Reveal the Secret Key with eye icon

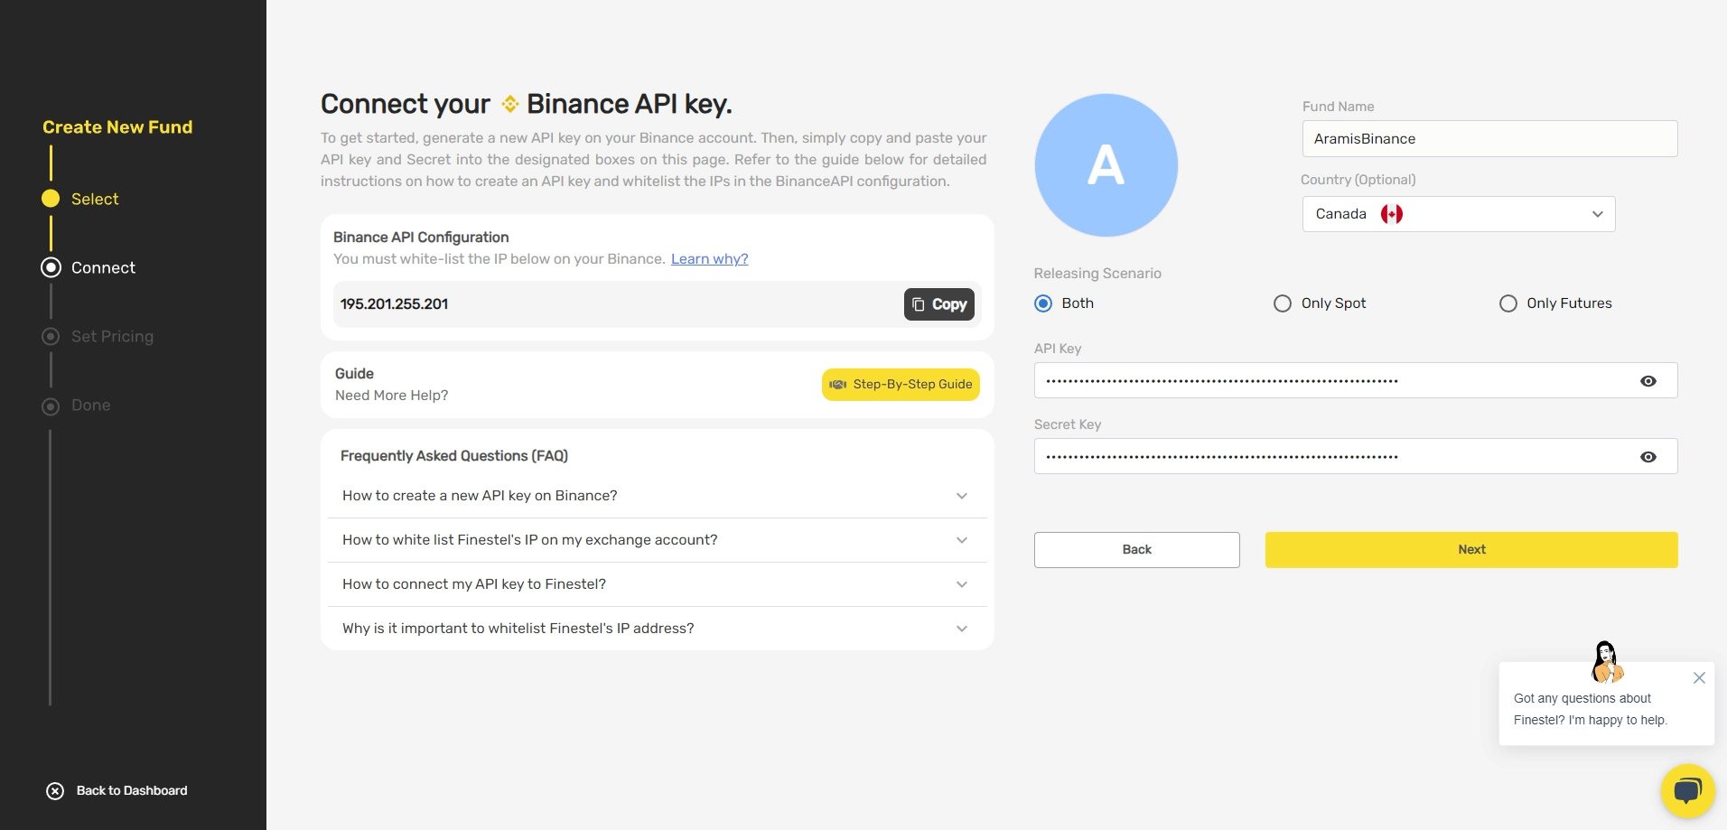tap(1648, 457)
